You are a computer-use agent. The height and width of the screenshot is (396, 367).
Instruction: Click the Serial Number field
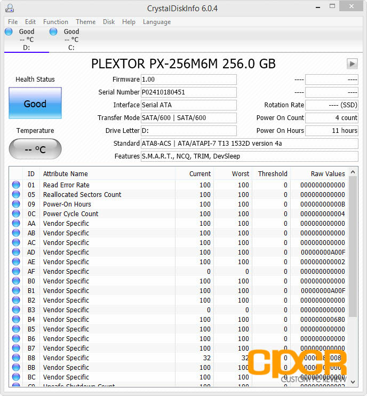tap(188, 92)
